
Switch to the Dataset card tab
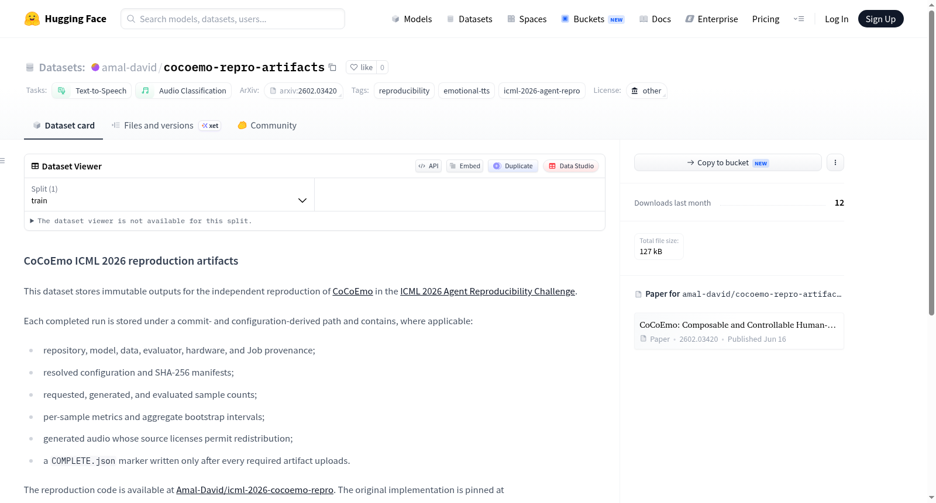tap(63, 126)
